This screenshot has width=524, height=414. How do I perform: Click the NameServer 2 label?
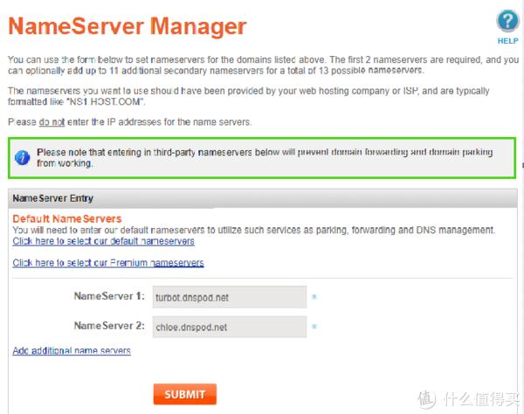coord(109,326)
